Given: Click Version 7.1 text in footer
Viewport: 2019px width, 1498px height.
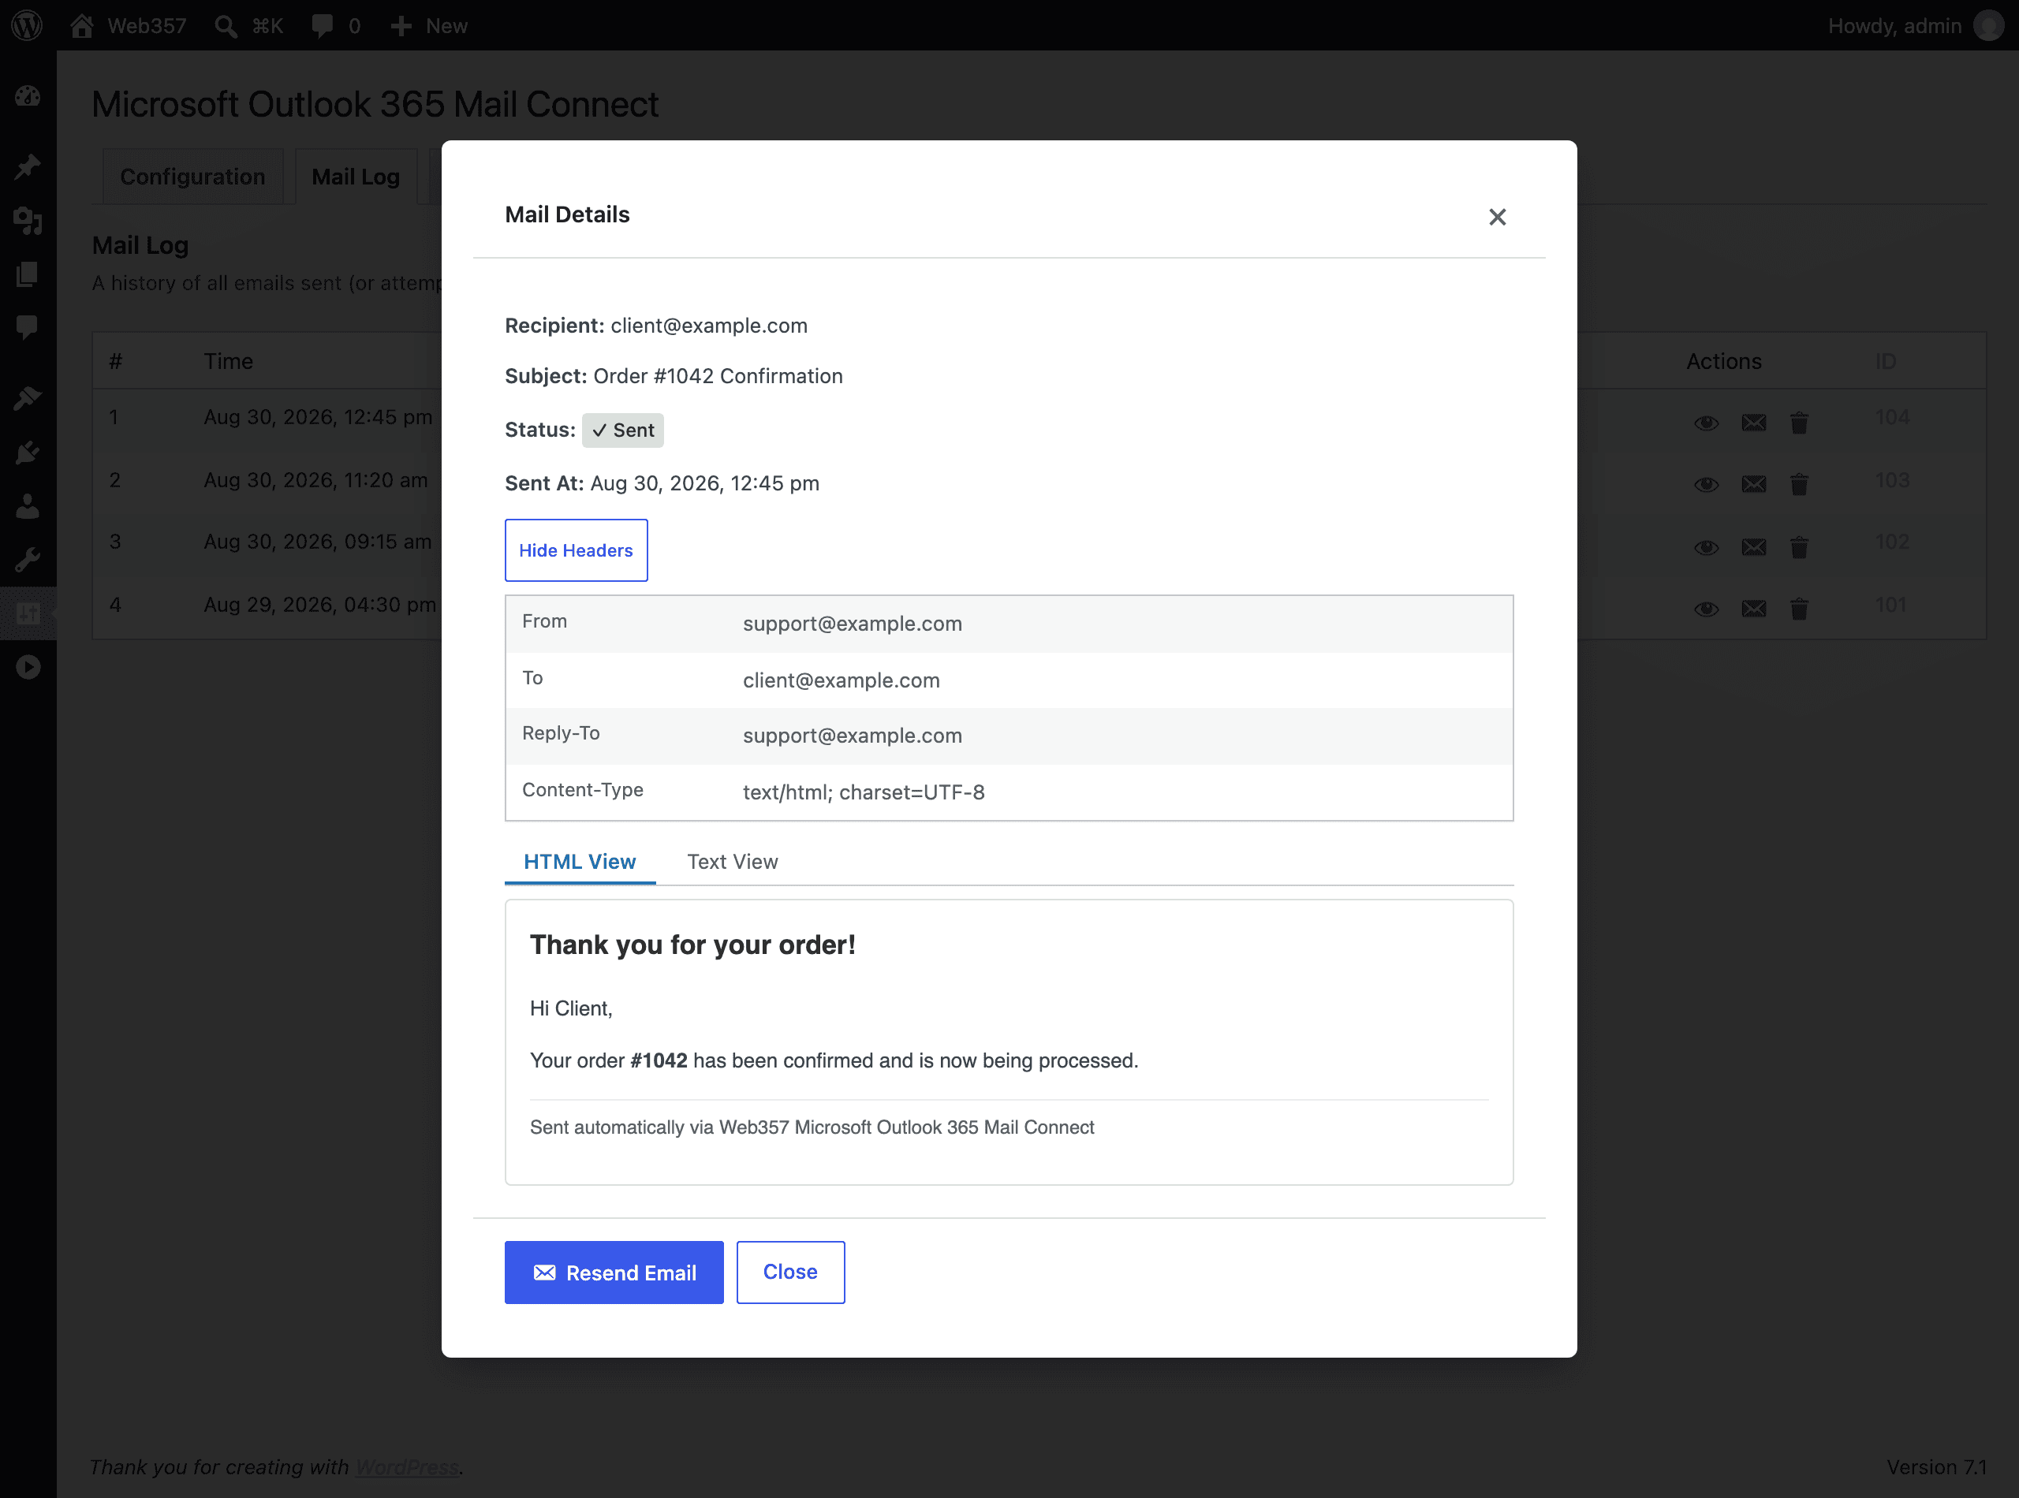Looking at the screenshot, I should [1936, 1467].
